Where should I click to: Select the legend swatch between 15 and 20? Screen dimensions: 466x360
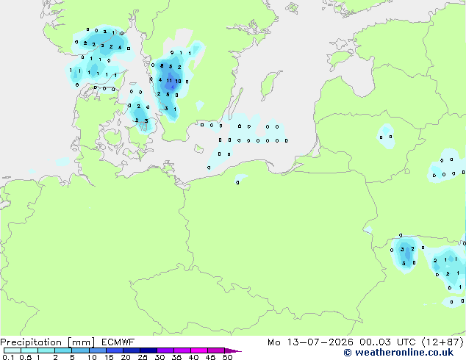(115, 350)
